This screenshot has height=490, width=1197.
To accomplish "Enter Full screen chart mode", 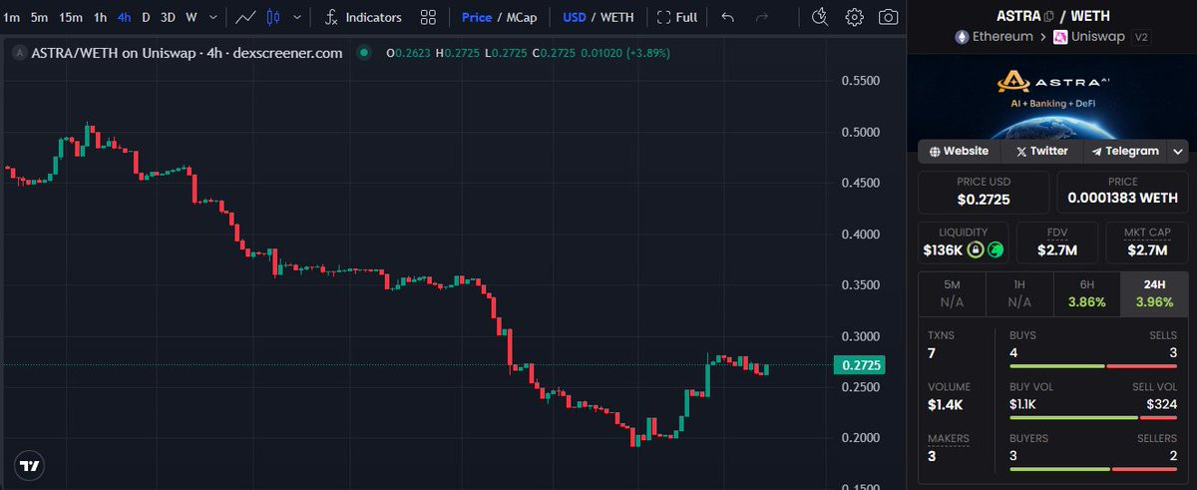I will 677,17.
